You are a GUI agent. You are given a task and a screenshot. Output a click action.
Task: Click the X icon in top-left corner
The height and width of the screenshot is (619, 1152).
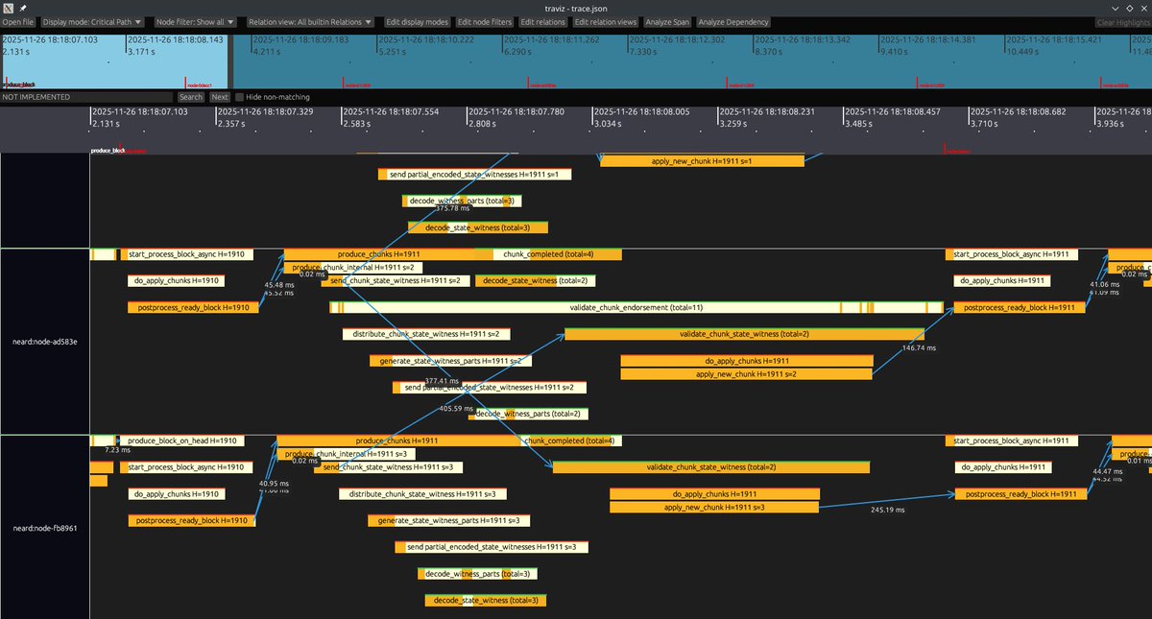coord(7,7)
